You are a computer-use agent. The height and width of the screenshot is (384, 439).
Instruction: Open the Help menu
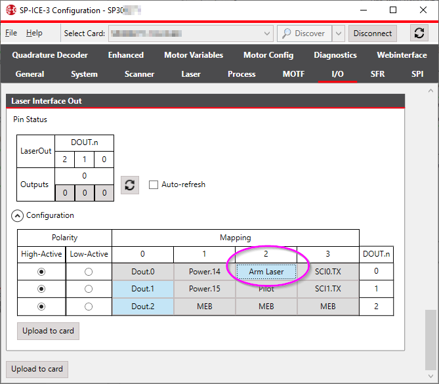click(x=34, y=33)
